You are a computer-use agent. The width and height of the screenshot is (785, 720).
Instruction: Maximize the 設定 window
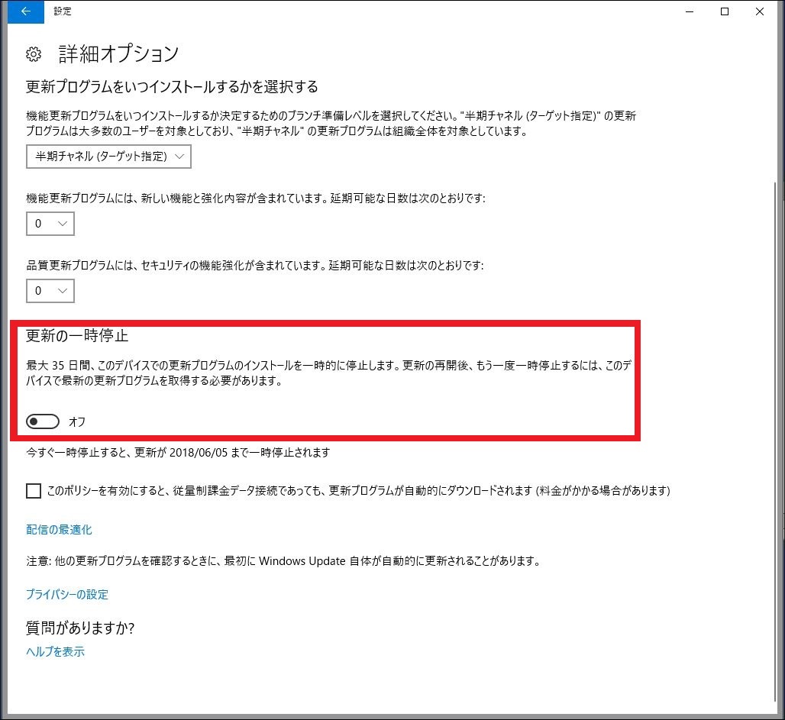click(725, 11)
